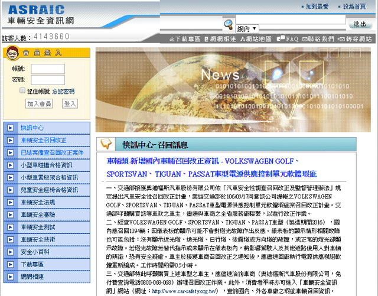Click the arrow icon beside sidebar 網網相連
This screenshot has width=378, height=296.
click(x=11, y=277)
